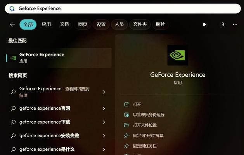Click the Geforce Experience search input field

pyautogui.click(x=123, y=9)
